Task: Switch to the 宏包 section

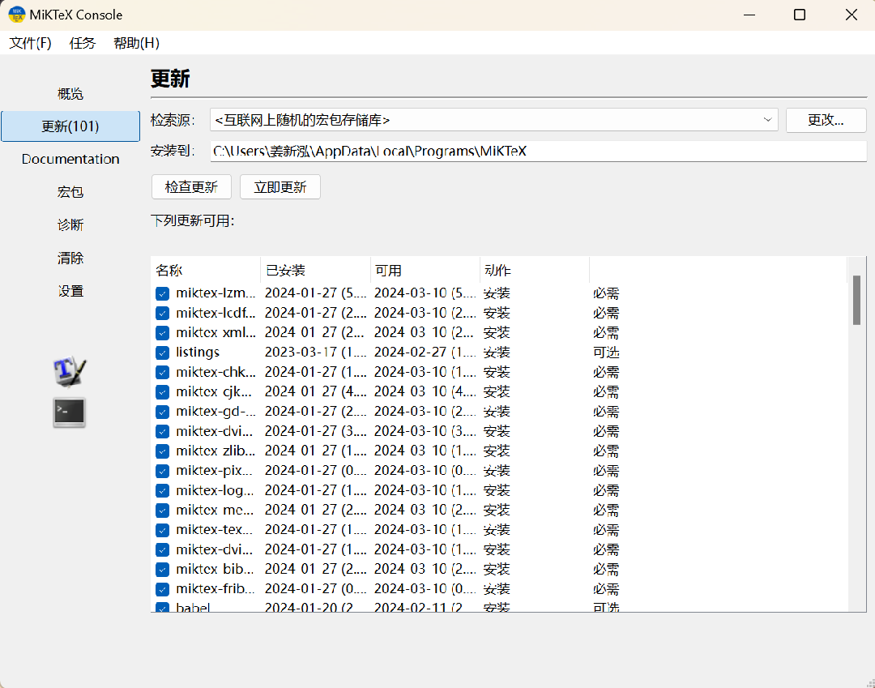Action: pos(70,191)
